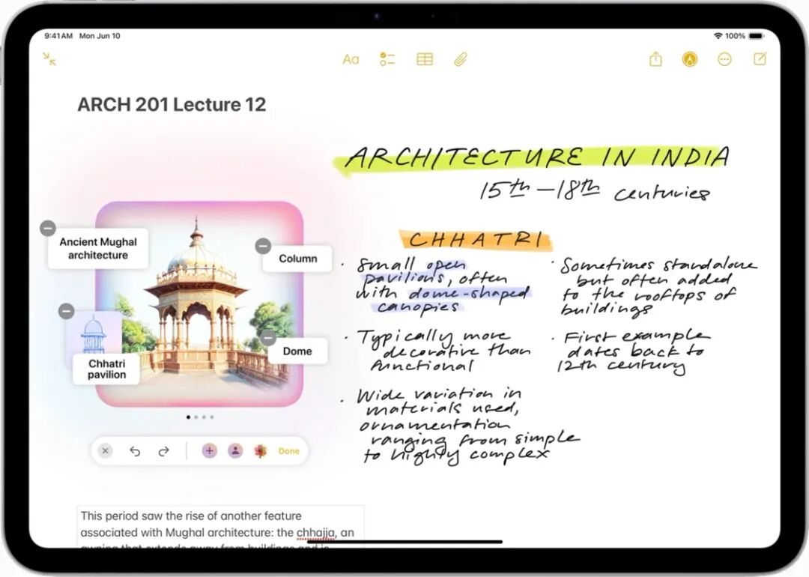Open the More options ellipsis menu
Viewport: 809px width, 577px height.
click(725, 59)
